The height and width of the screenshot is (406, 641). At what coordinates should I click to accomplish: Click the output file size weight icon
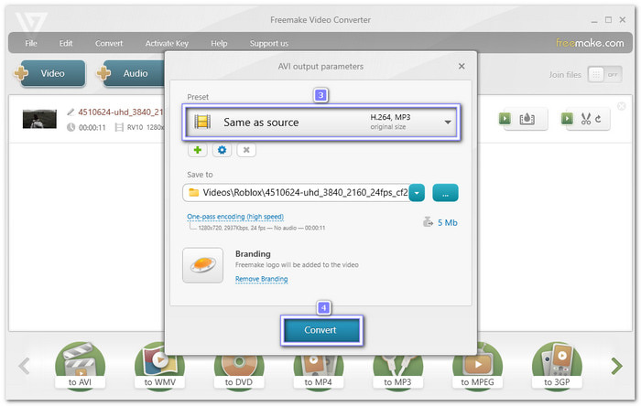pos(428,222)
